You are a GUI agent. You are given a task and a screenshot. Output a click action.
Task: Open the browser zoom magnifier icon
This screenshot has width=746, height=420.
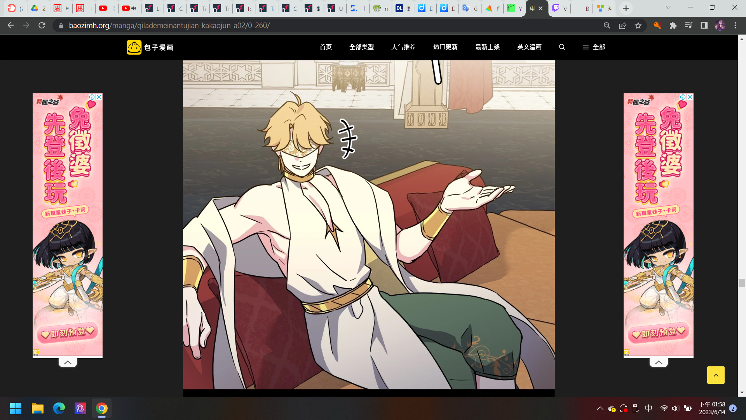607,25
